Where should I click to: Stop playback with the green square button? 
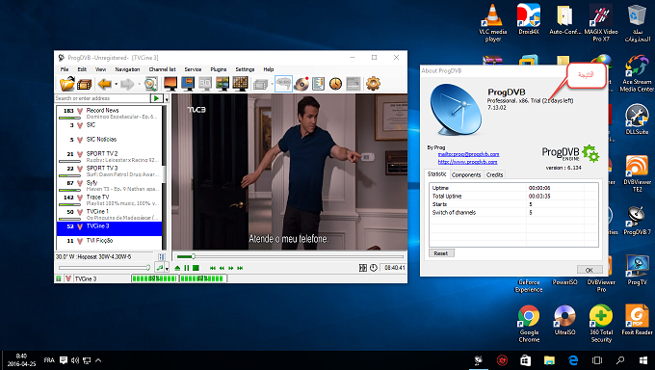(196, 268)
